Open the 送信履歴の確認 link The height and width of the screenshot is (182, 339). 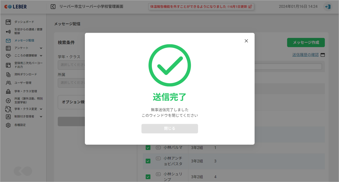coord(305,55)
